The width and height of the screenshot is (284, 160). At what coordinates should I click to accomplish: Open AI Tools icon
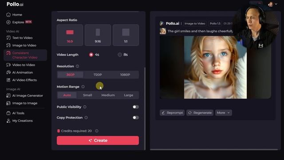click(8, 113)
